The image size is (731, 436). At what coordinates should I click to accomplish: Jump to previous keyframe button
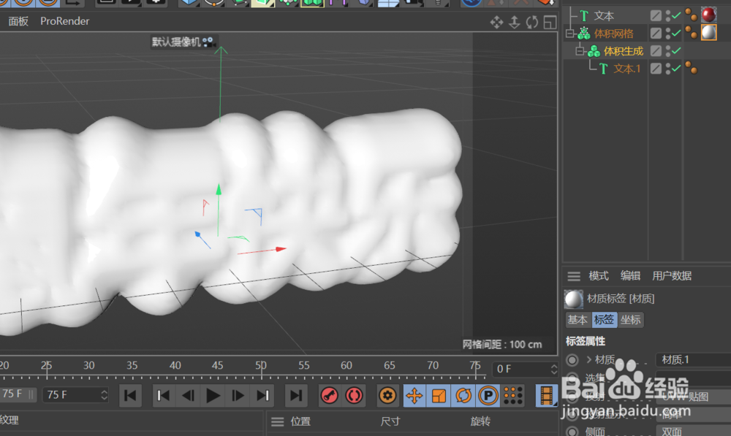(163, 396)
